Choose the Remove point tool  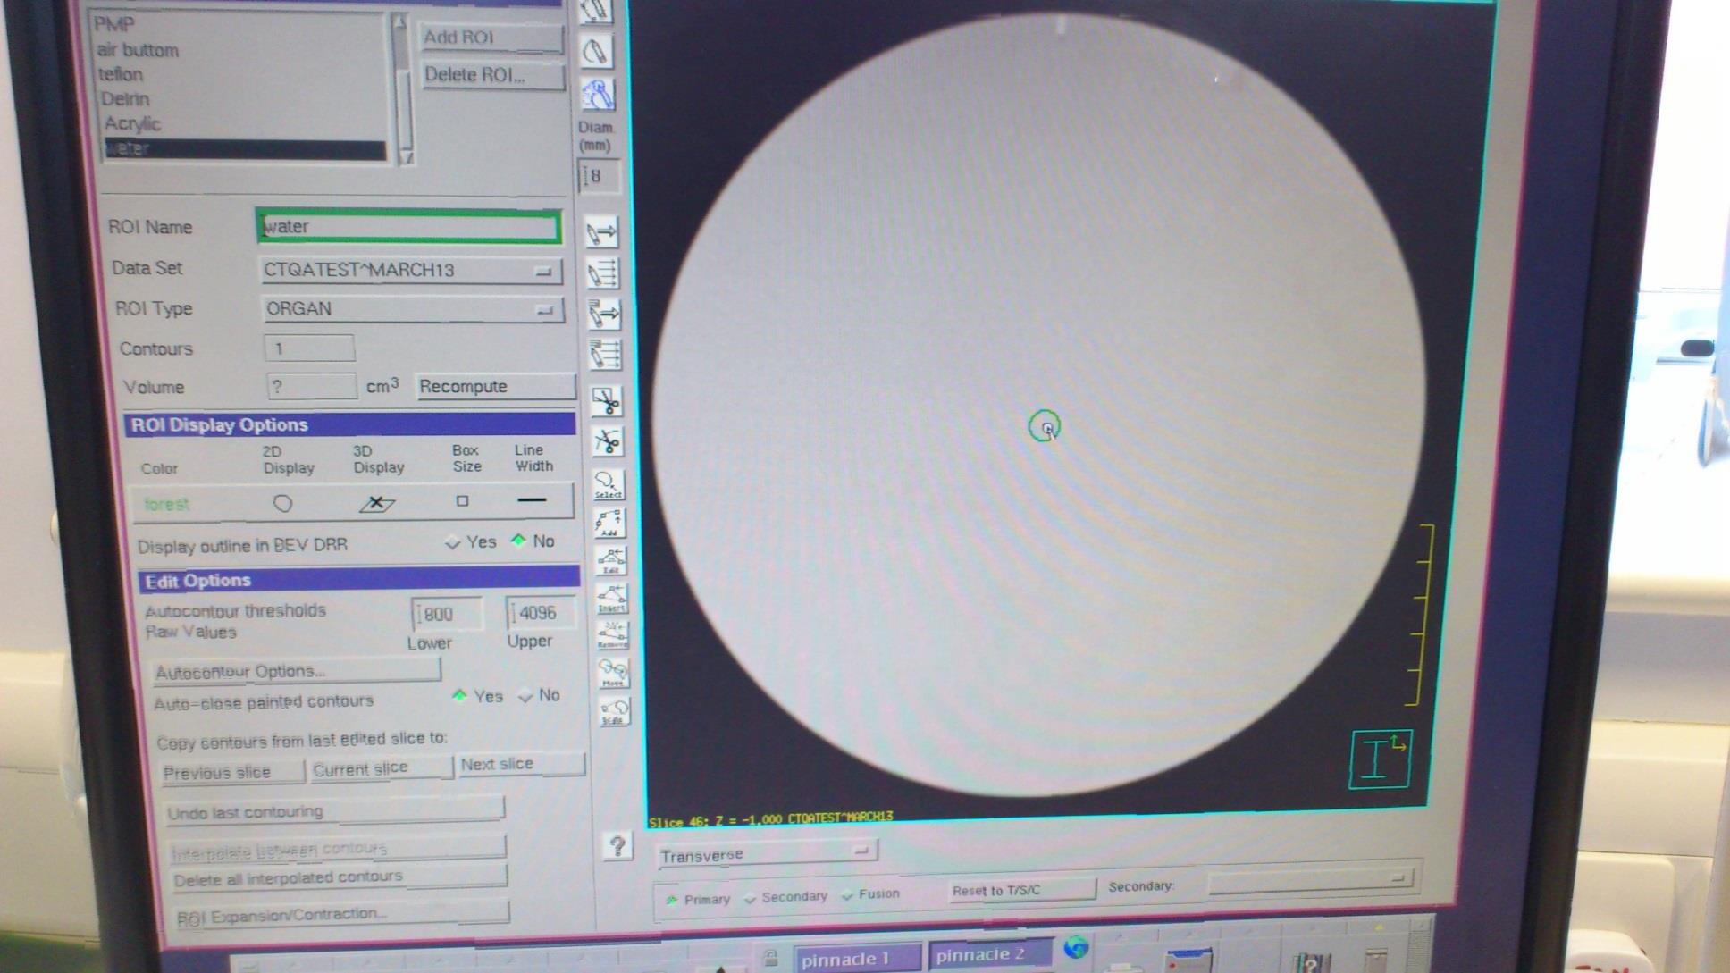613,633
